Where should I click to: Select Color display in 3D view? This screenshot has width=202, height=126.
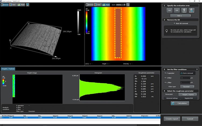point(13,5)
